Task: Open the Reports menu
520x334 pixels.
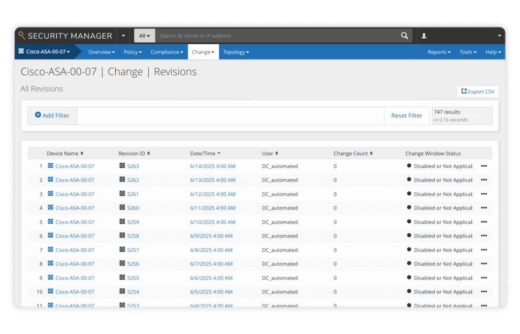Action: pos(439,52)
